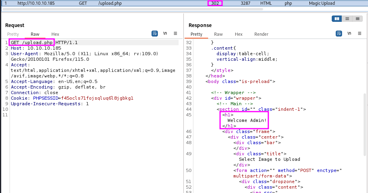The height and width of the screenshot is (193, 368).
Task: Click the form action method="POST" line
Action: click(287, 173)
